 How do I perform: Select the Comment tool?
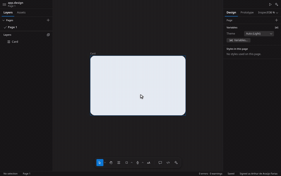click(160, 163)
